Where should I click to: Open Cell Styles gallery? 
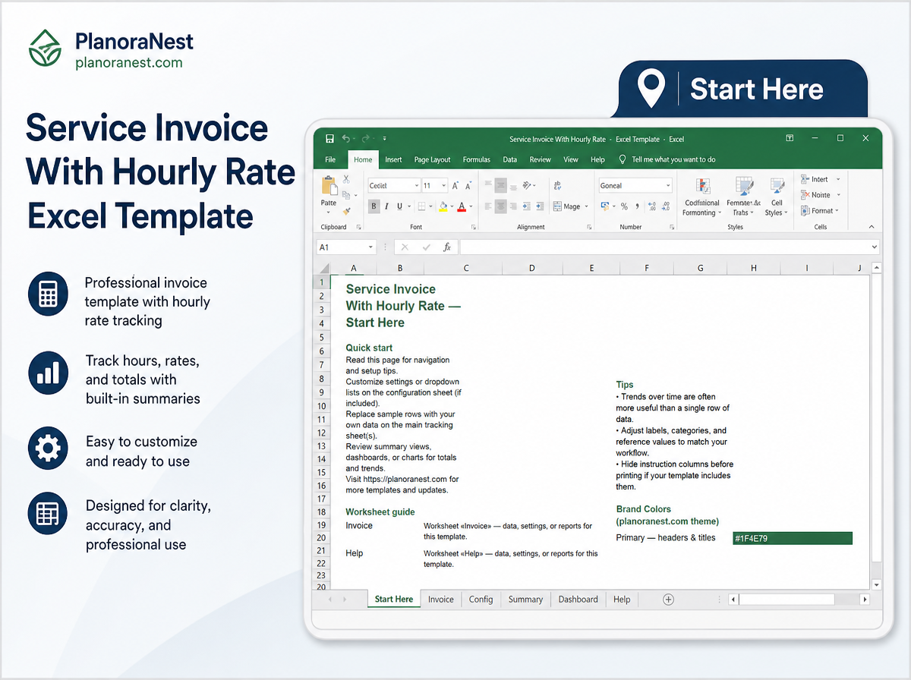[x=777, y=197]
